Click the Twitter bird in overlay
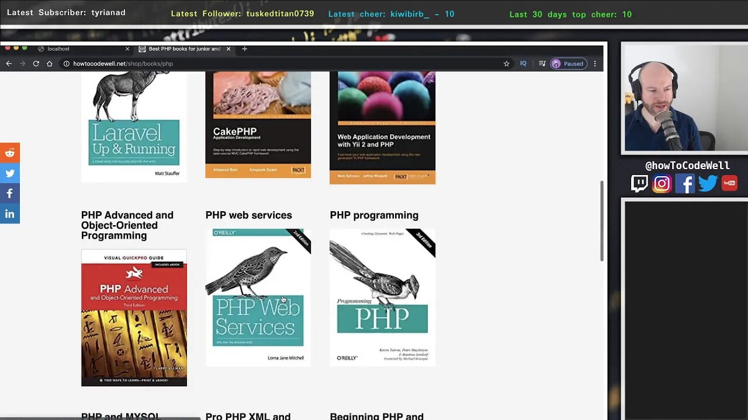748x420 pixels. coord(707,184)
